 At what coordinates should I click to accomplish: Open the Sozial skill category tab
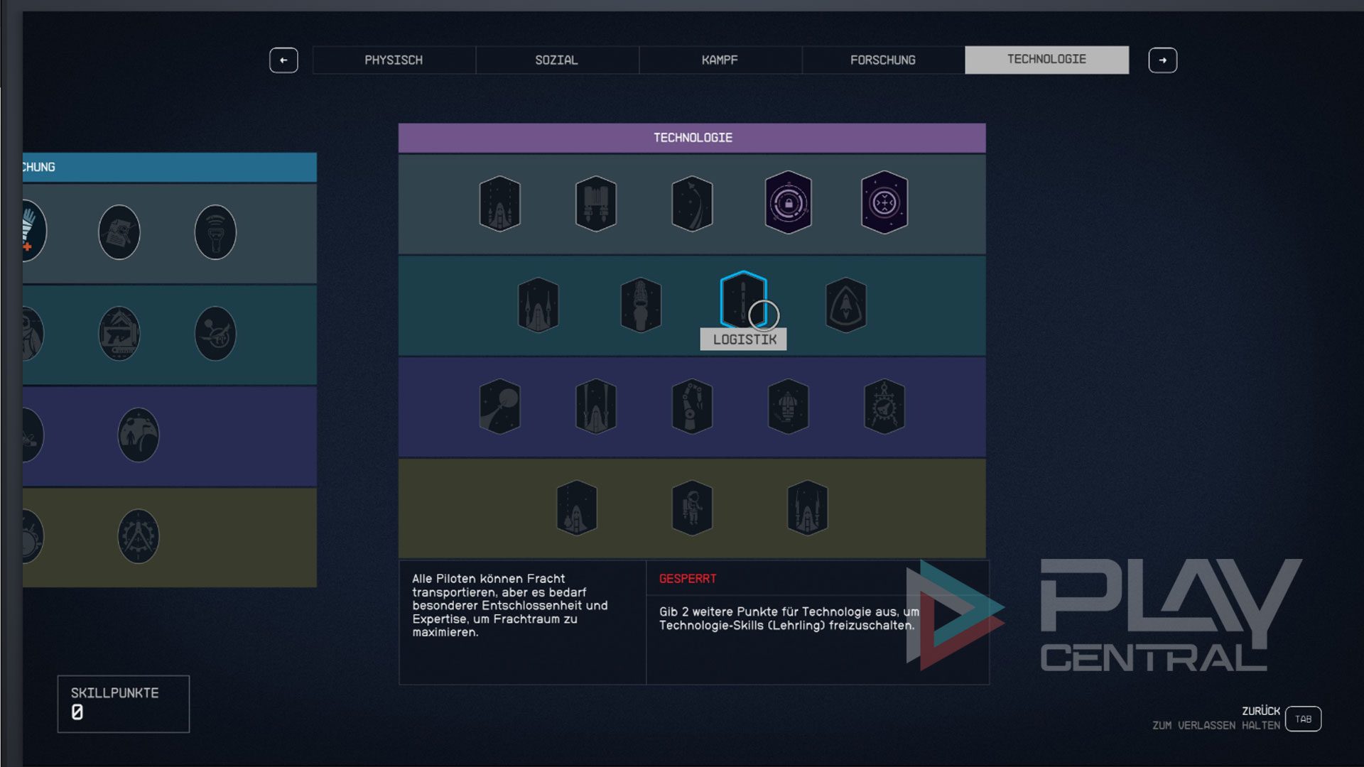pyautogui.click(x=556, y=60)
